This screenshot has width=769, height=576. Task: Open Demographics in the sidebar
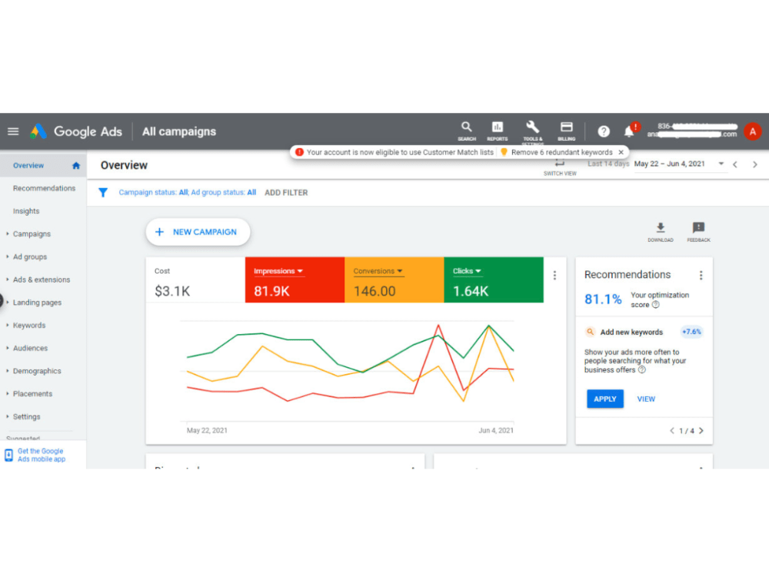(37, 371)
